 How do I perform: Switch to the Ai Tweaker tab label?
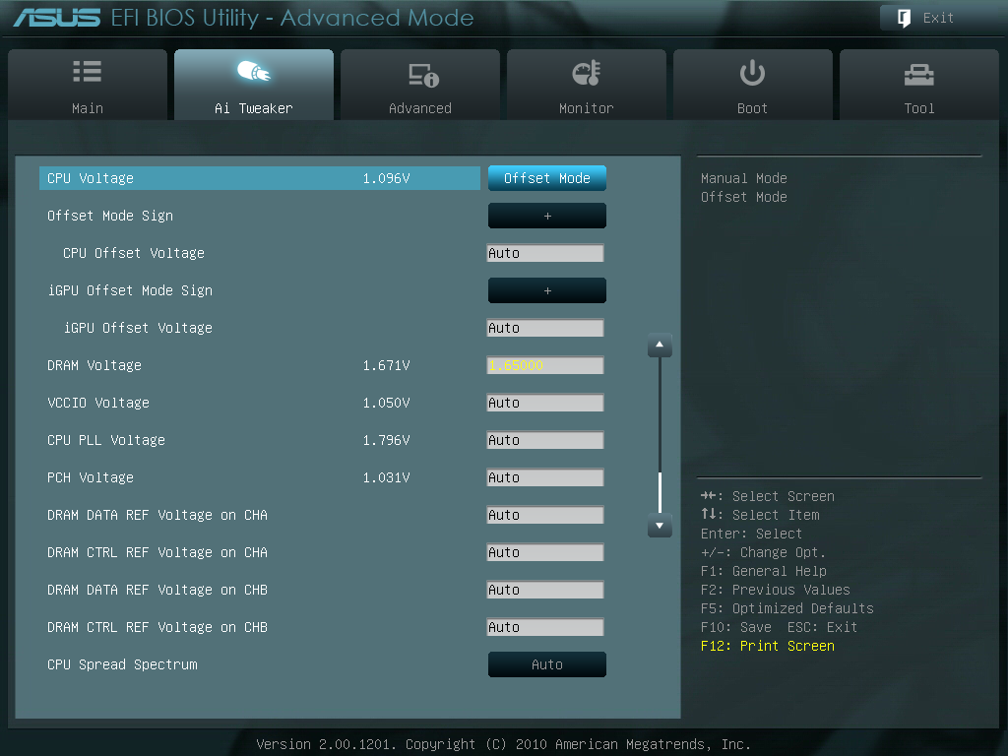[x=254, y=108]
